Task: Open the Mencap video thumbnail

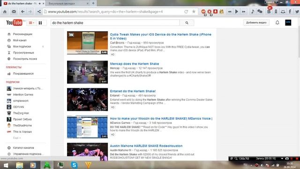Action: (88, 72)
